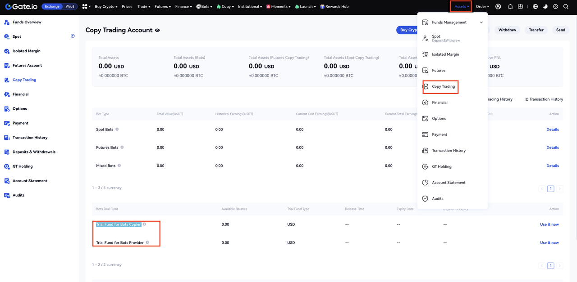Screen dimensions: 577x282
Task: Click info icon next to Trial Fund for Bots Provider
Action: [147, 243]
